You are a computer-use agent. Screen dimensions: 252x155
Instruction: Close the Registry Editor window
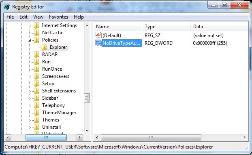tap(239, 5)
